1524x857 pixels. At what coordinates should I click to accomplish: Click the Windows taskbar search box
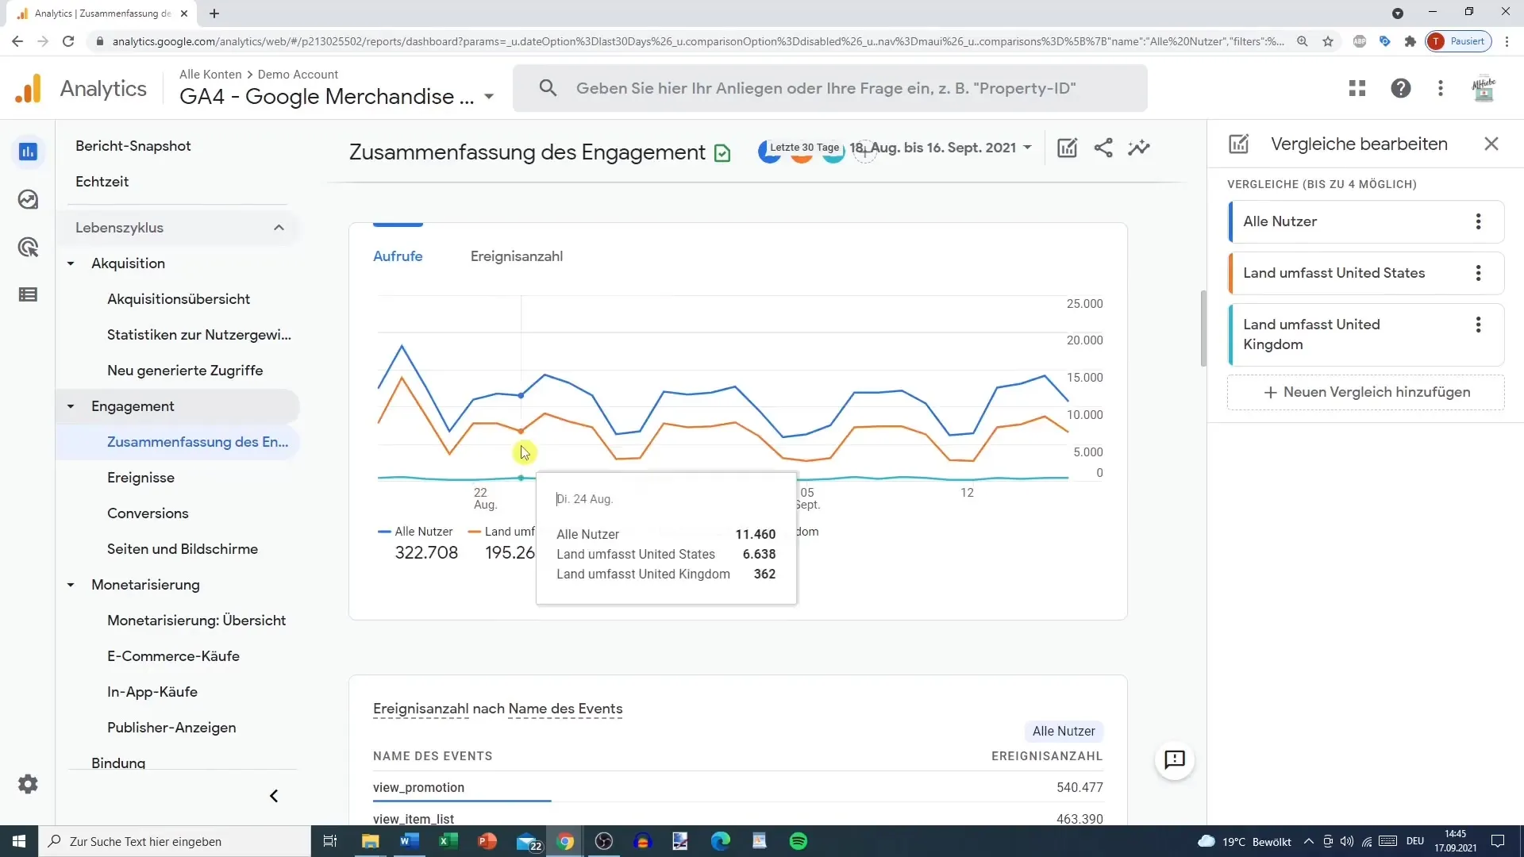(x=175, y=841)
